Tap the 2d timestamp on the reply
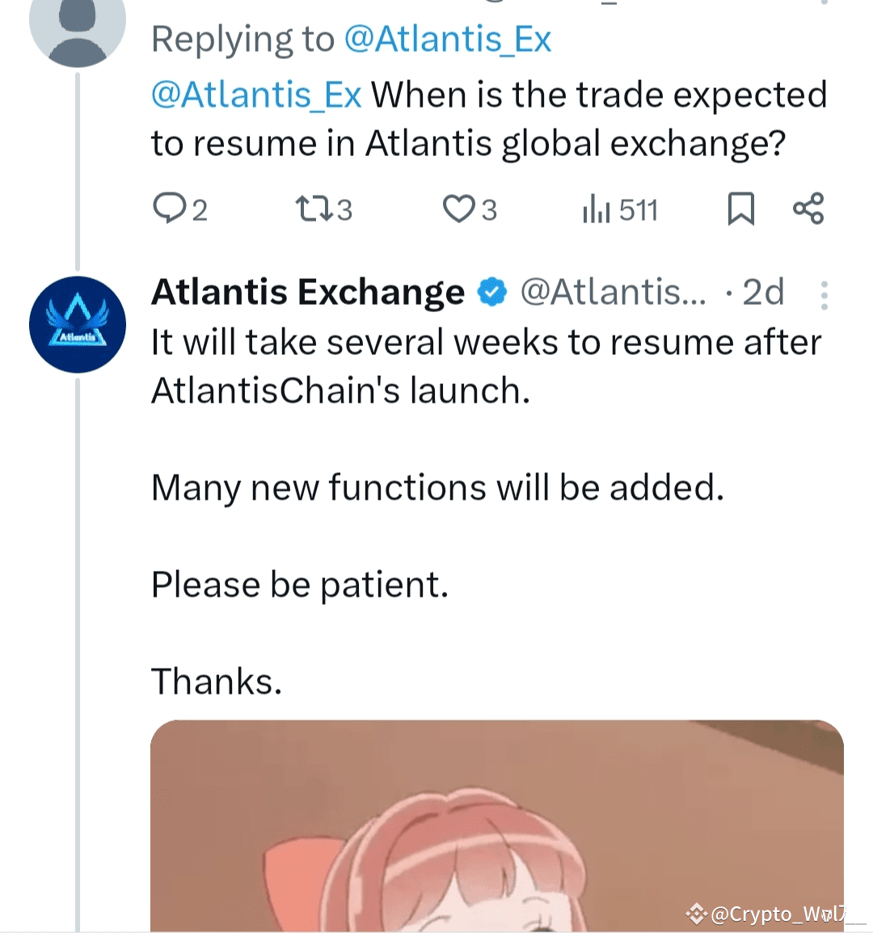The width and height of the screenshot is (873, 933). coord(763,292)
